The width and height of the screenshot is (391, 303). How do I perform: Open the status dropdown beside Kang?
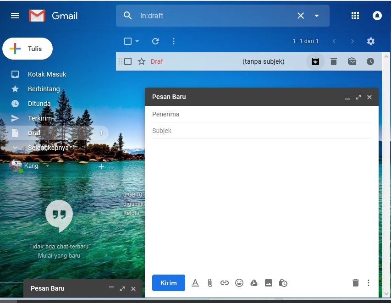(x=47, y=166)
